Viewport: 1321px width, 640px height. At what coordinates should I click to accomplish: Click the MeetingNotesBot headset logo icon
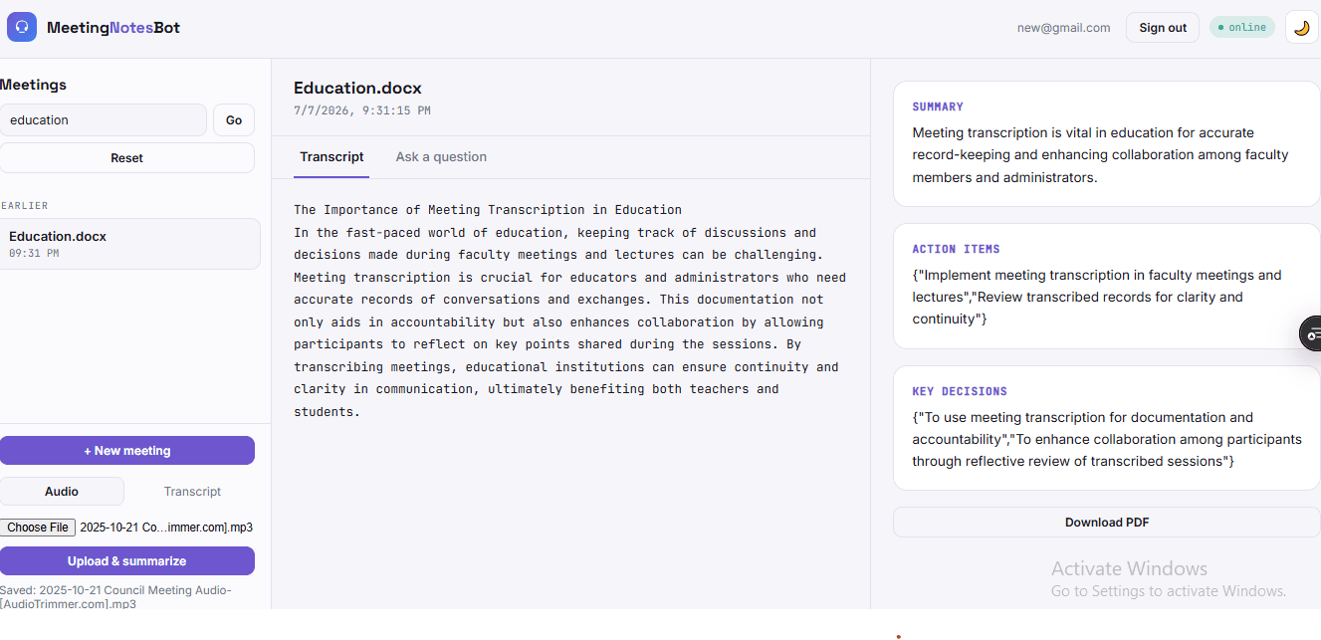pos(22,27)
